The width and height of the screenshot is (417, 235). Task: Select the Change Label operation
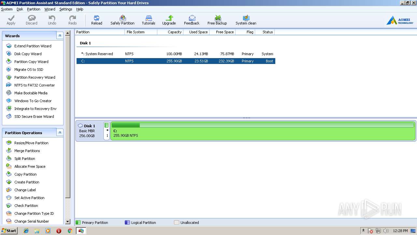pyautogui.click(x=25, y=190)
